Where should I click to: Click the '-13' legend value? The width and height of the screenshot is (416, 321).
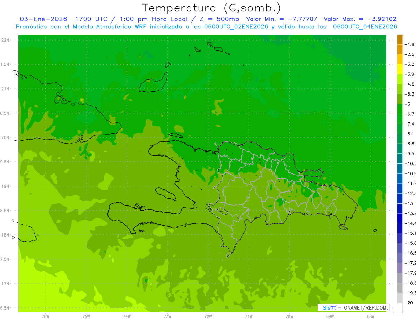click(409, 203)
